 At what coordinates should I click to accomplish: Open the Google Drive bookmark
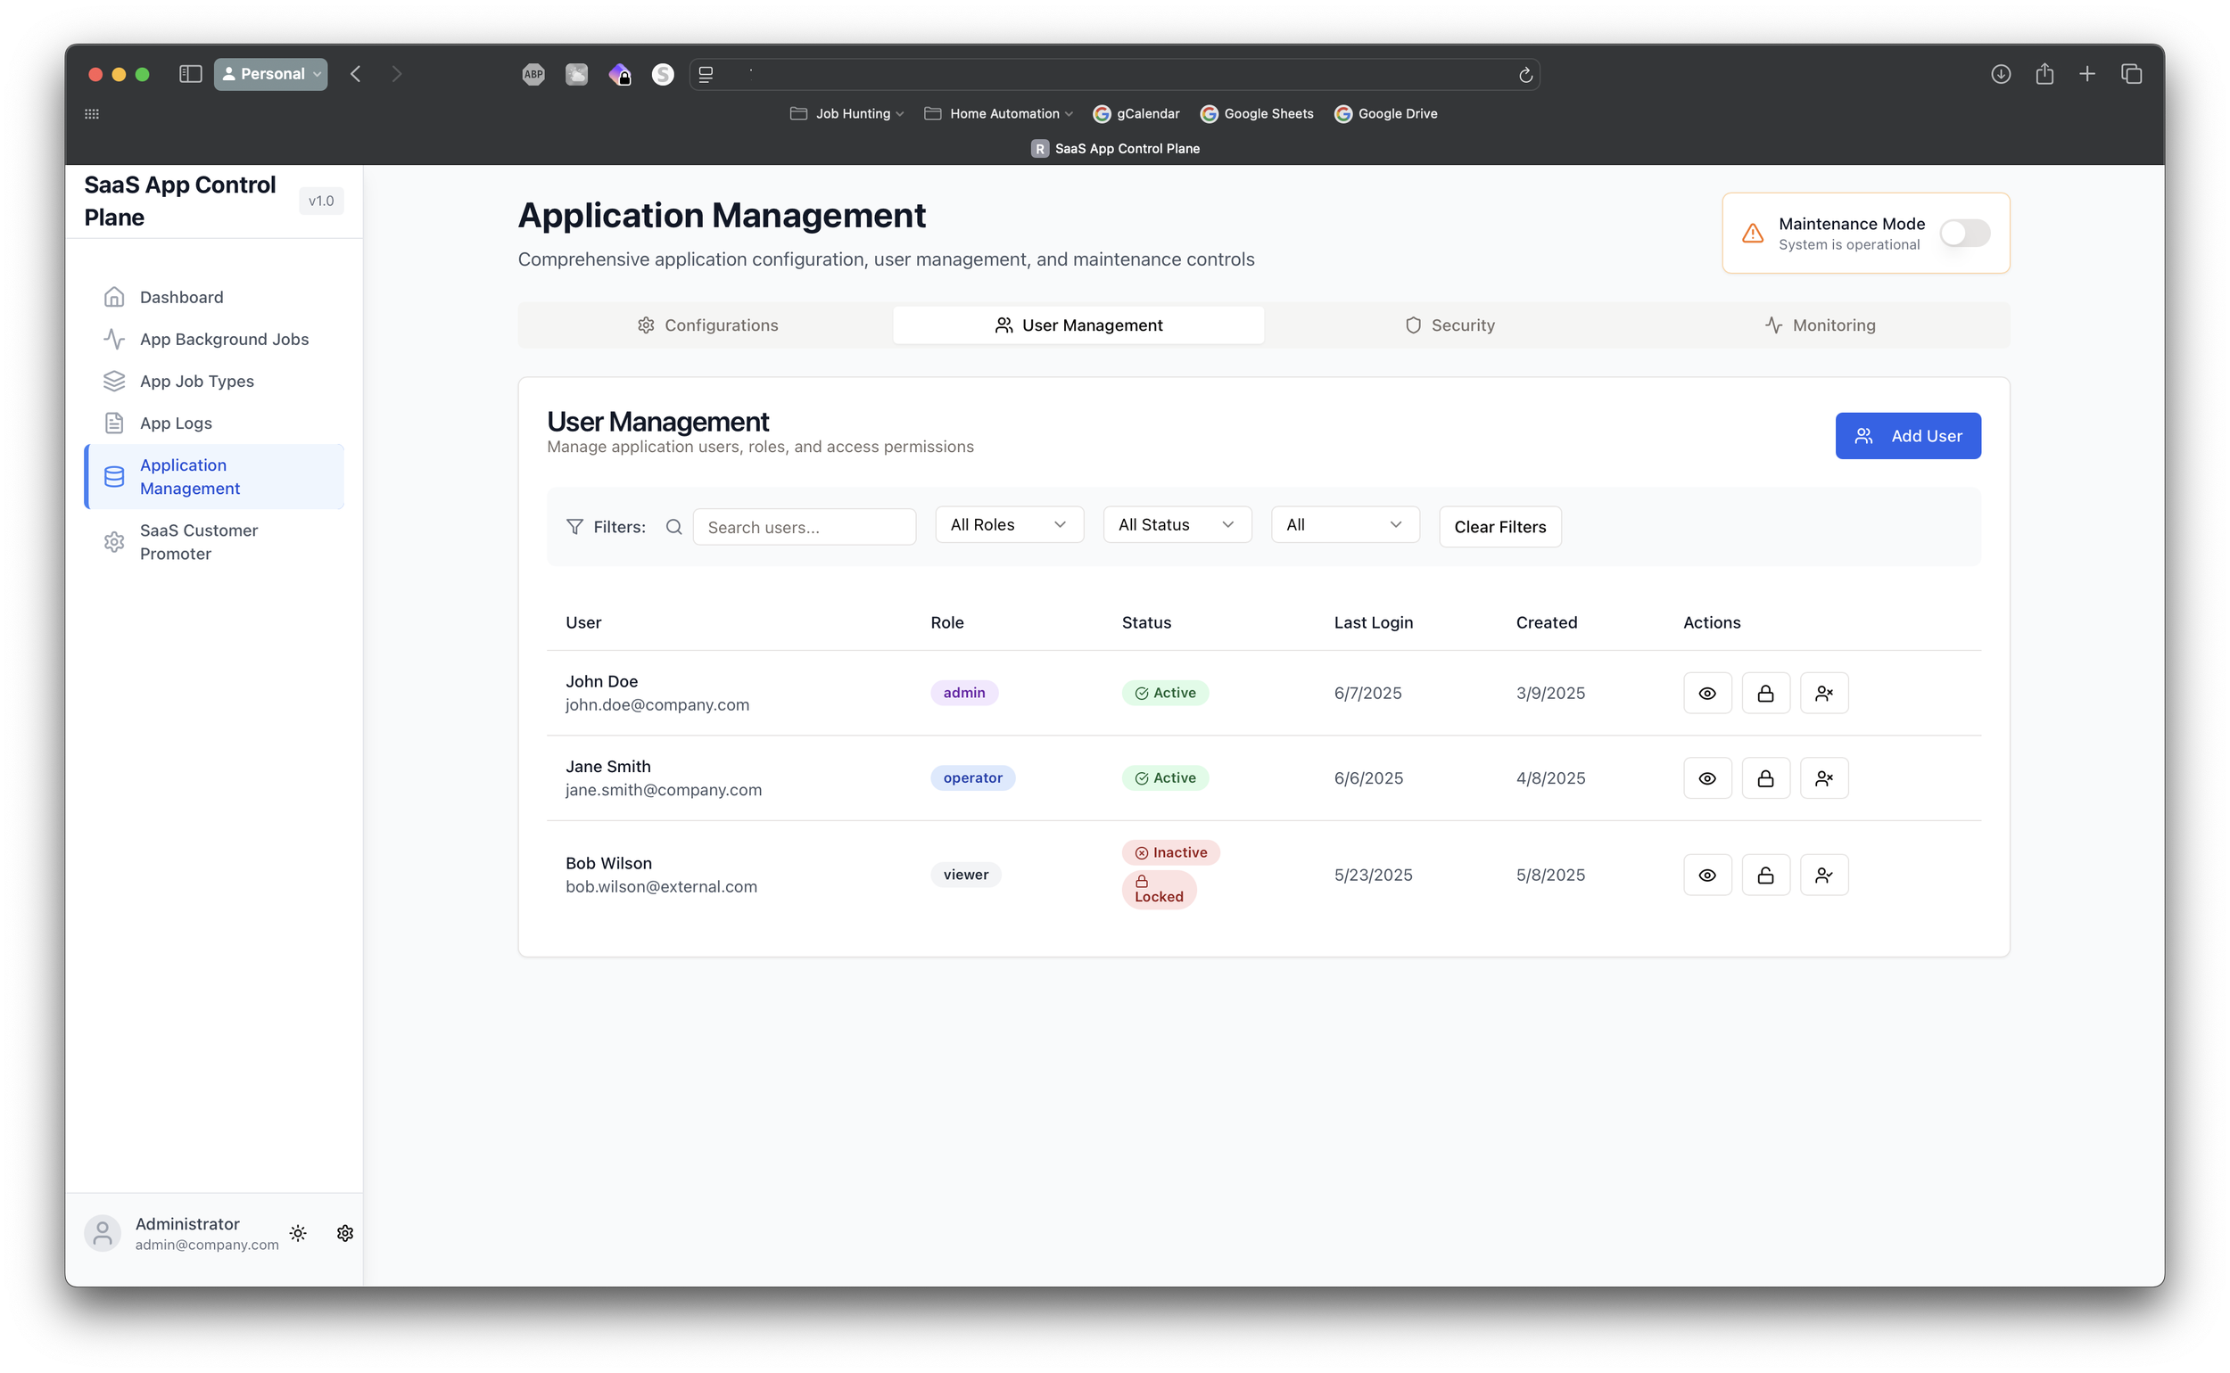point(1385,113)
